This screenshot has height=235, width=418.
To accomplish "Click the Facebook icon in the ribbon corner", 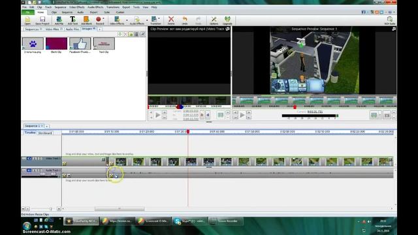I will coord(363,12).
